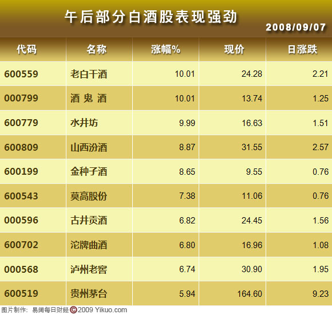Click the 代码 column header
The width and height of the screenshot is (332, 314).
[x=27, y=49]
